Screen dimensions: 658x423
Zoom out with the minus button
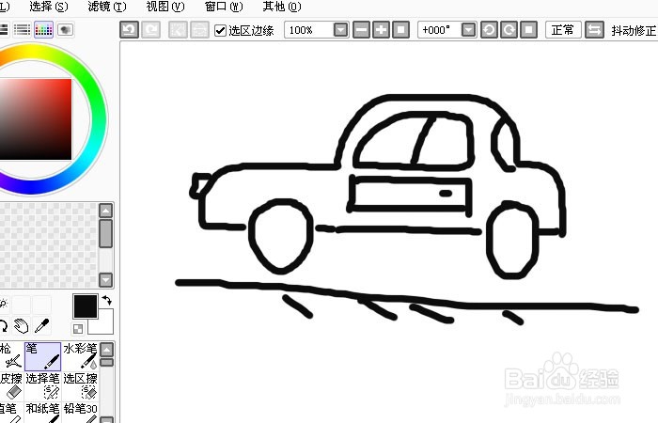coord(361,30)
